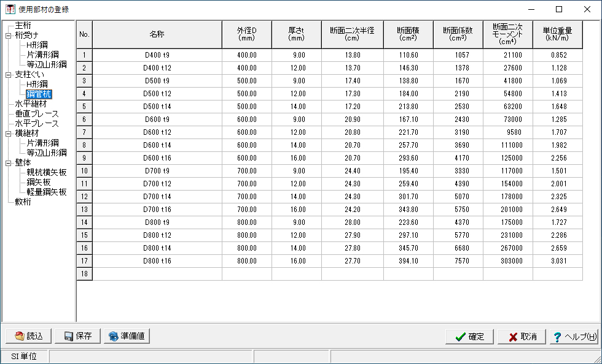Click the name cell D700 t14
602x364 pixels.
click(157, 197)
